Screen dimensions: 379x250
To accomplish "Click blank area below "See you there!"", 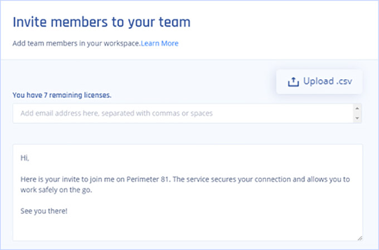I will point(187,228).
